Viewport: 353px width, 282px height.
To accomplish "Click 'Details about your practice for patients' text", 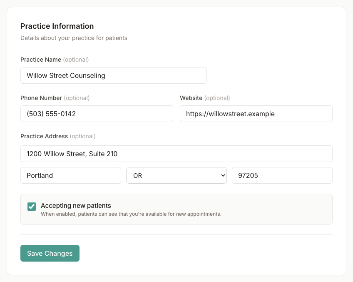I will pos(74,38).
